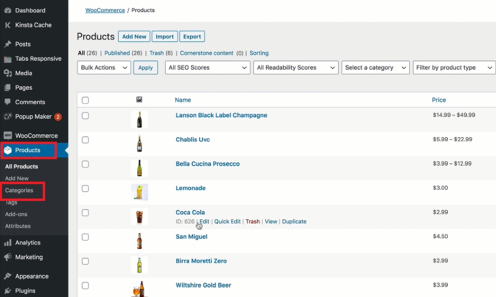Open the Bella Cucina Prosecco thumbnail

click(x=139, y=168)
